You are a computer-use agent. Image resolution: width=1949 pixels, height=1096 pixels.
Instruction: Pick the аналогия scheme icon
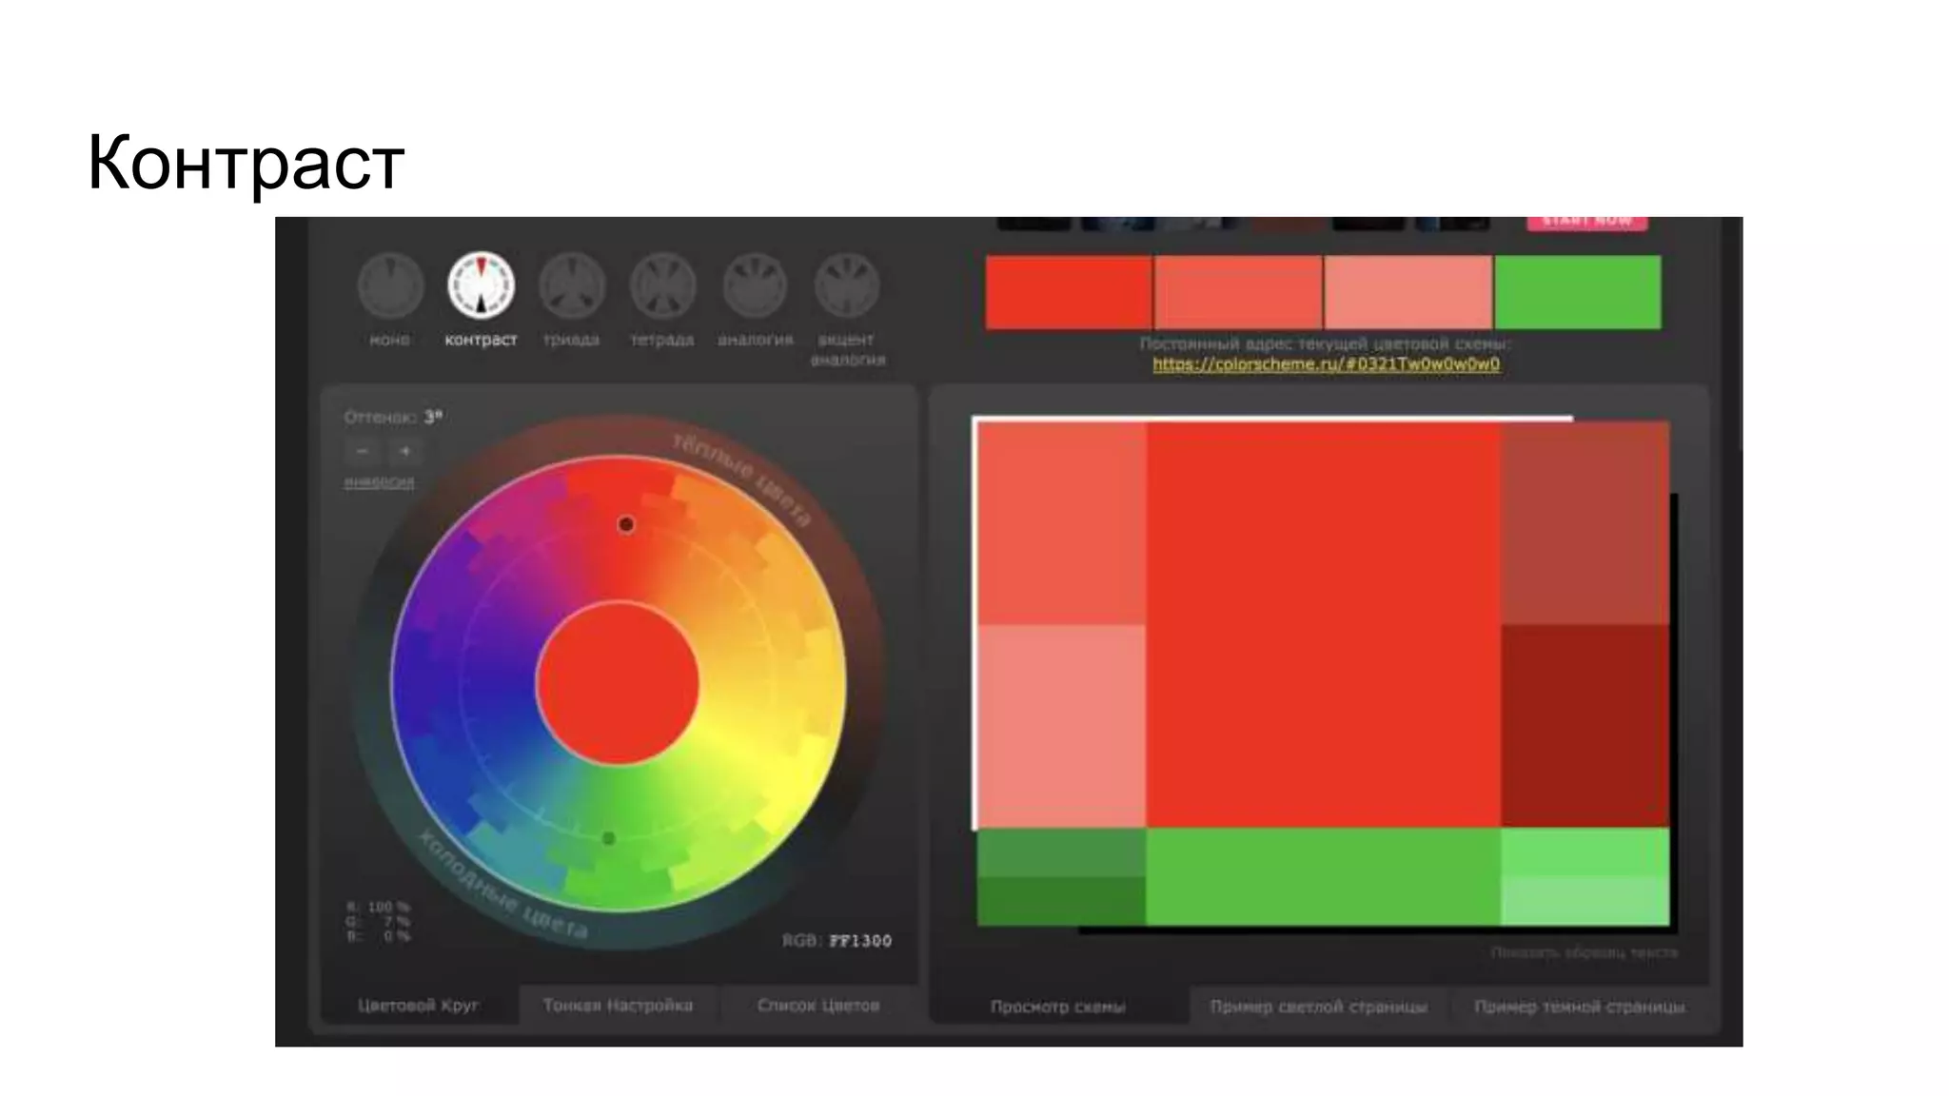tap(755, 286)
